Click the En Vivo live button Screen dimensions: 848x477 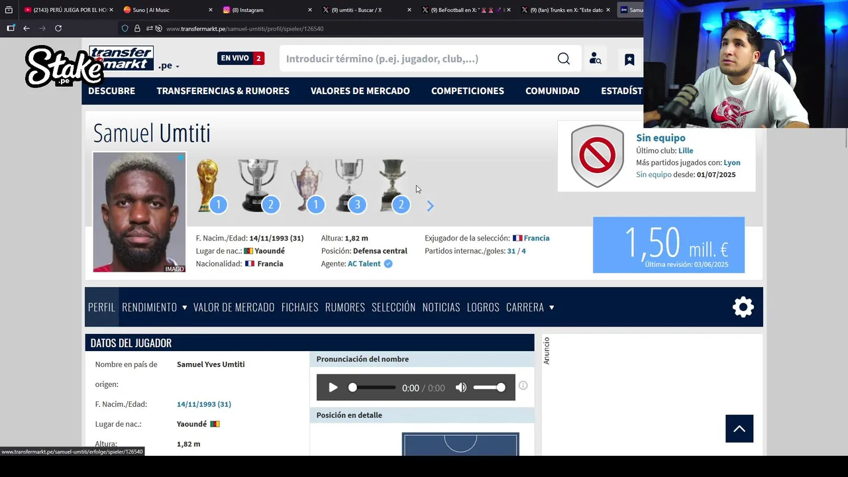(240, 58)
